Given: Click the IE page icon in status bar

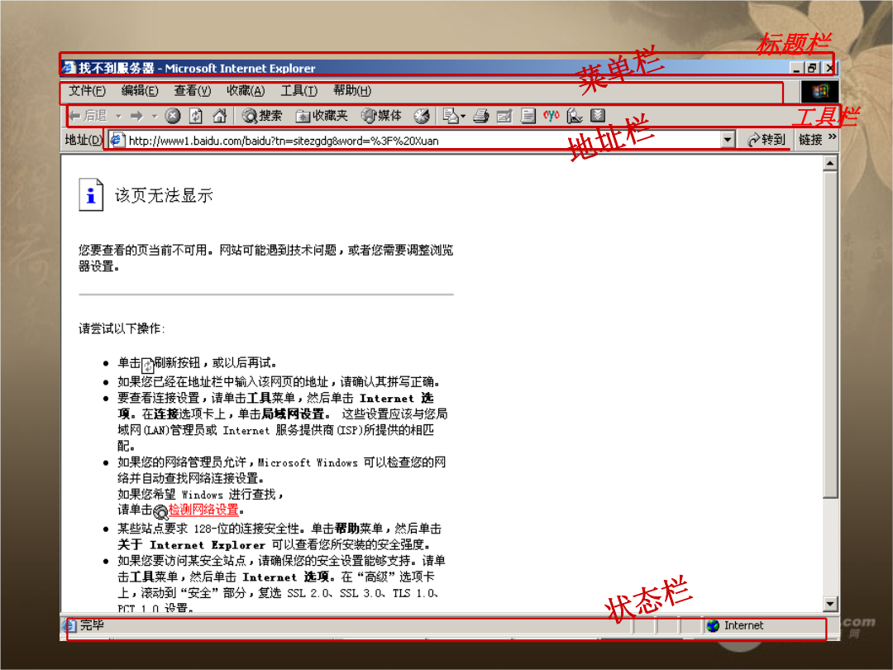Looking at the screenshot, I should (x=69, y=625).
